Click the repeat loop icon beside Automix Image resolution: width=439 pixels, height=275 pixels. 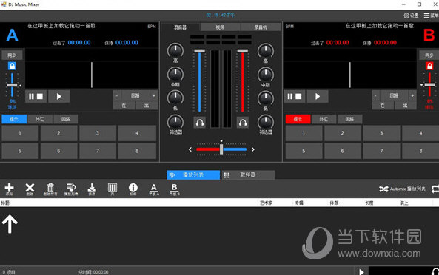click(435, 189)
